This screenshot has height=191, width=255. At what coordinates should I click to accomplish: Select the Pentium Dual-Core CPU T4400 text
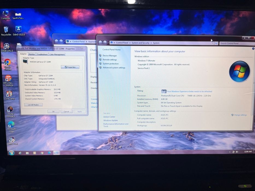pyautogui.click(x=186, y=96)
